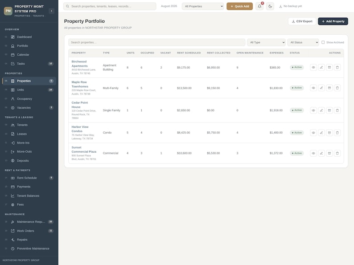The image size is (354, 265).
Task: Edit Sunset Commercial Plaza pencil icon
Action: (321, 153)
